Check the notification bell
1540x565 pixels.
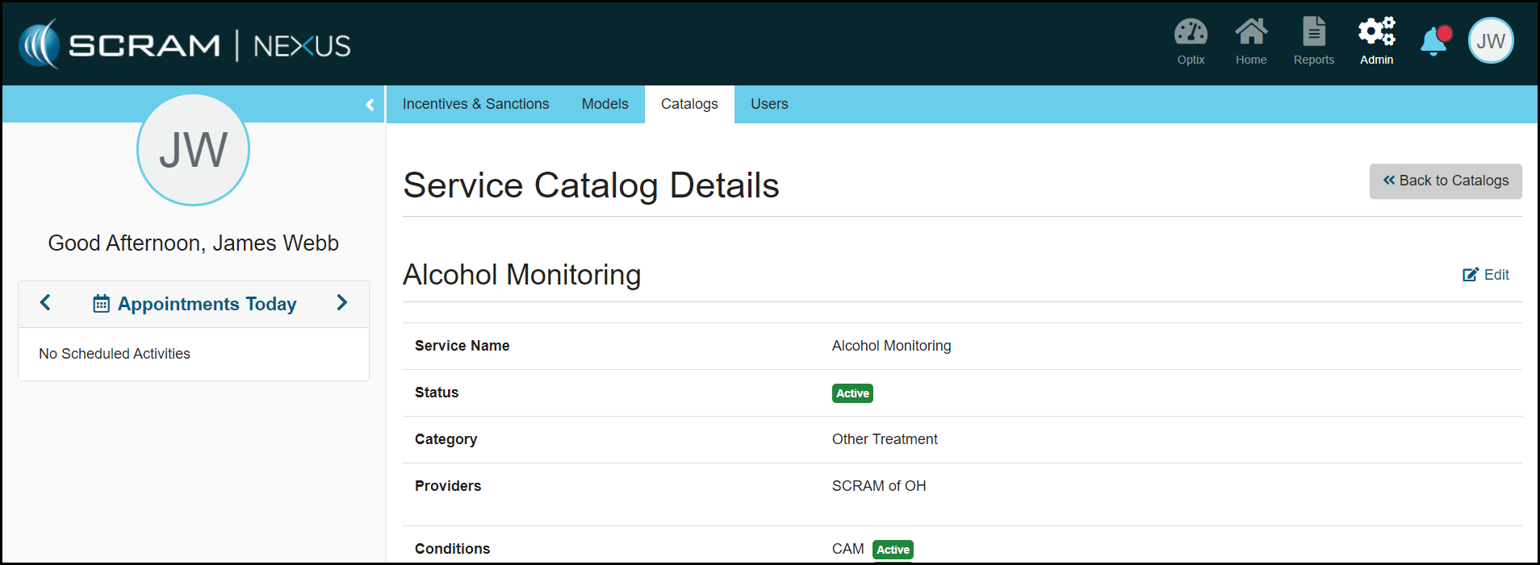[1434, 41]
